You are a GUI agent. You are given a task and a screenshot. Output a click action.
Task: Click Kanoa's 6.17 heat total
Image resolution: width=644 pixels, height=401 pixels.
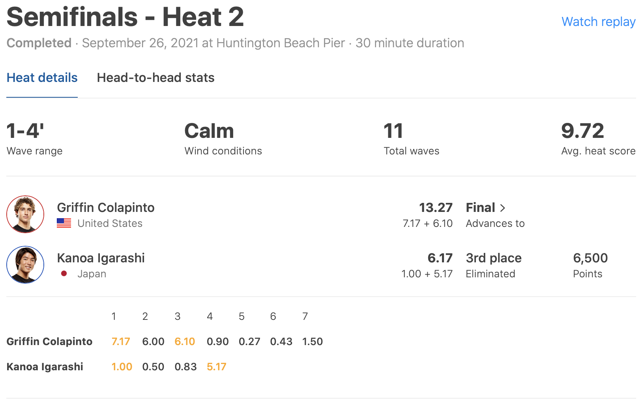pyautogui.click(x=440, y=258)
